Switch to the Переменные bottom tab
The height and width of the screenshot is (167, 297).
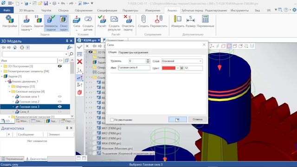pos(12,159)
